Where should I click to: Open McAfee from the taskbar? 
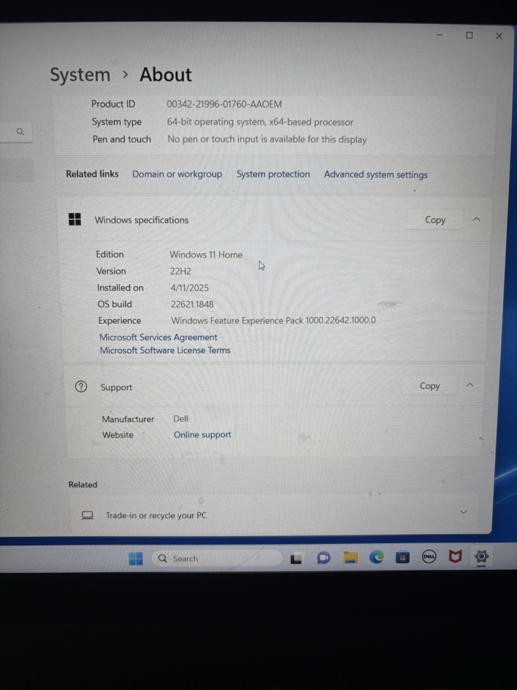click(x=455, y=556)
